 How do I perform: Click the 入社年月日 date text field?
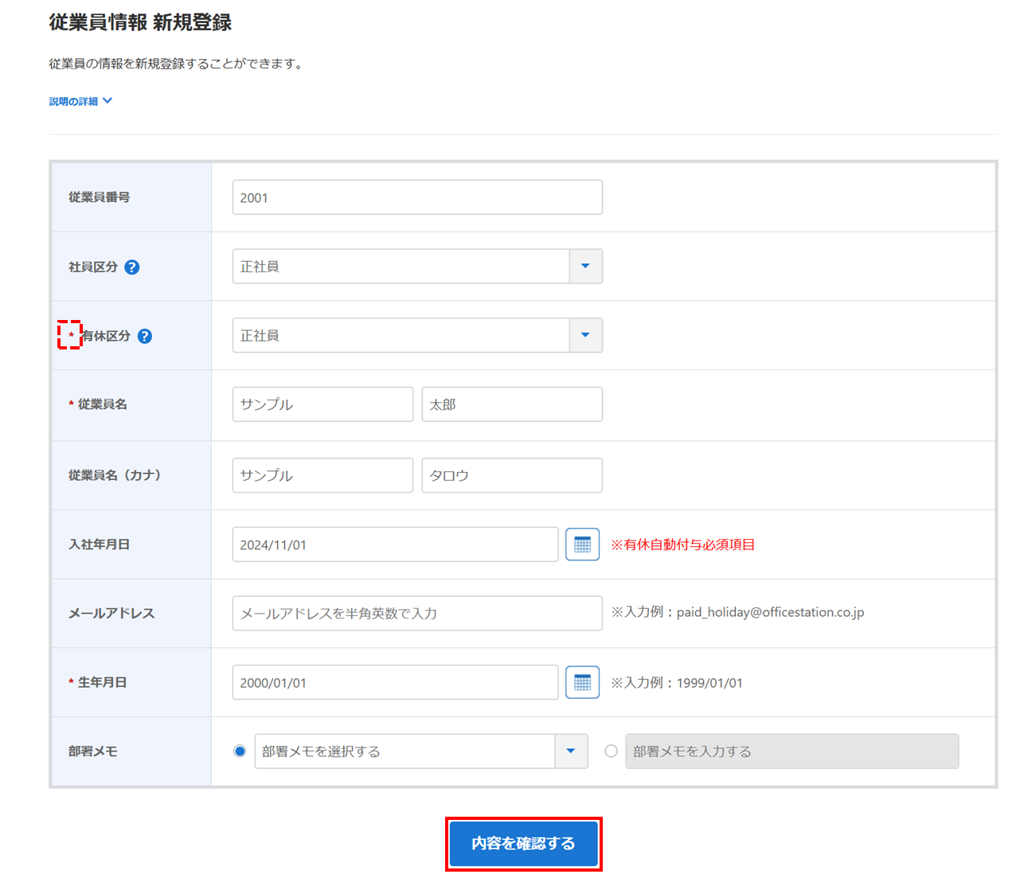pos(395,544)
